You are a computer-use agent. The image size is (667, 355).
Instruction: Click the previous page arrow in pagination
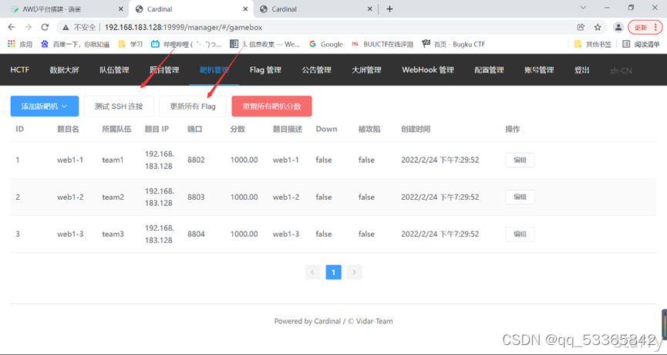[x=312, y=272]
